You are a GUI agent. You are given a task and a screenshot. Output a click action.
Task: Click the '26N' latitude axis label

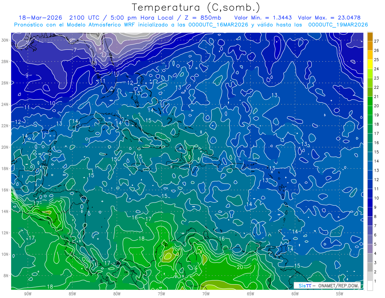tap(5, 83)
